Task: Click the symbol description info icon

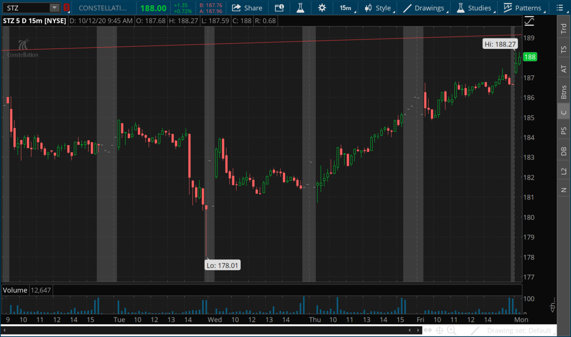Action: point(279,8)
